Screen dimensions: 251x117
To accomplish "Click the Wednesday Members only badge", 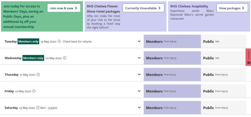I will [33, 58].
